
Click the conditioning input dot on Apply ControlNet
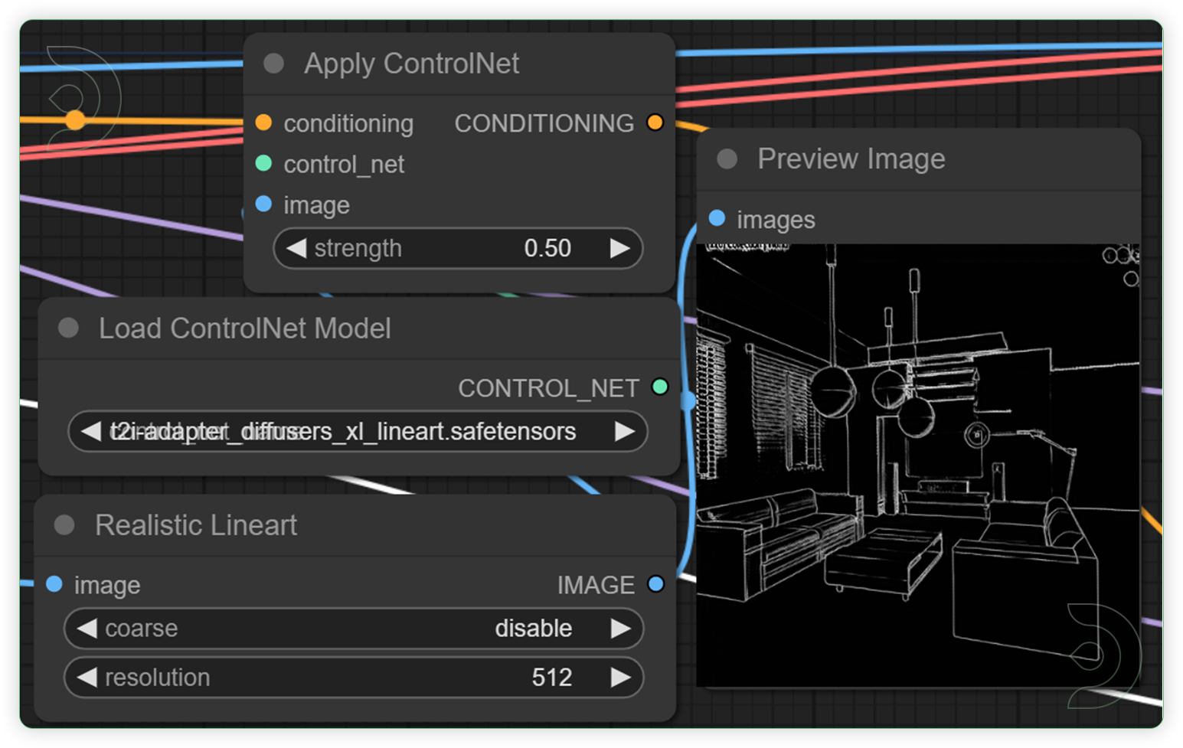point(264,122)
